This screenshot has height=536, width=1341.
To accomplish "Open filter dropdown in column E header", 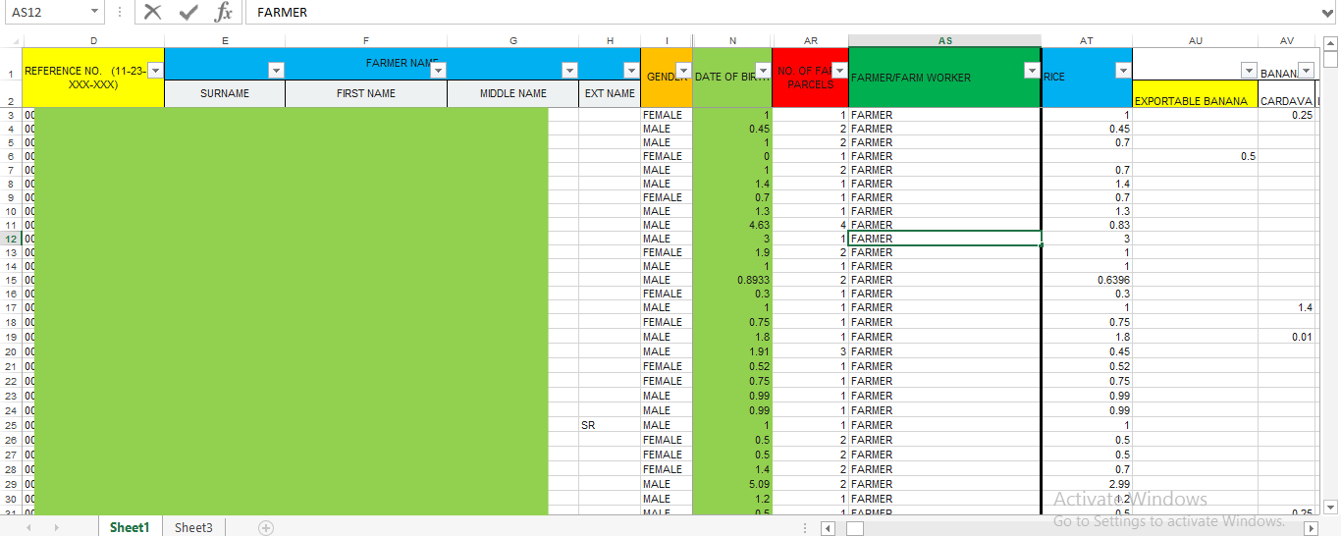I will tap(276, 71).
